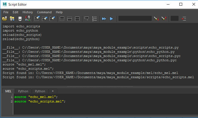The image size is (198, 118).
Task: Show both history and input panes
Action: [77, 19]
